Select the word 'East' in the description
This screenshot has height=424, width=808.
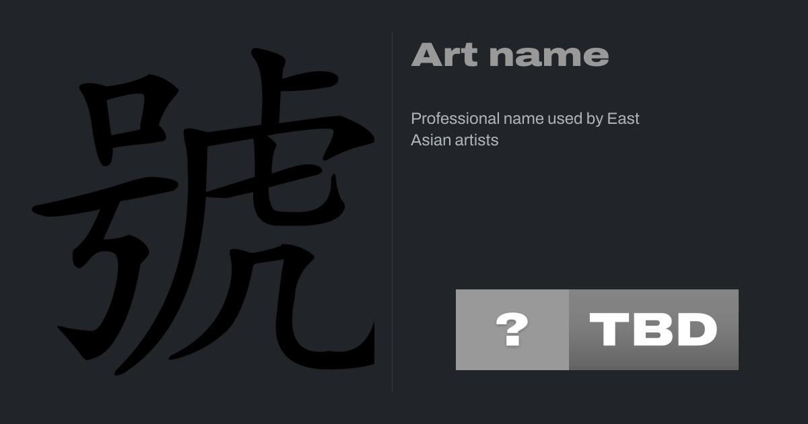pos(624,118)
